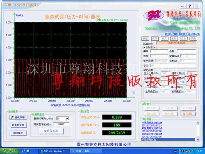Open the Windows Start menu
The width and height of the screenshot is (205, 154).
tap(9, 151)
